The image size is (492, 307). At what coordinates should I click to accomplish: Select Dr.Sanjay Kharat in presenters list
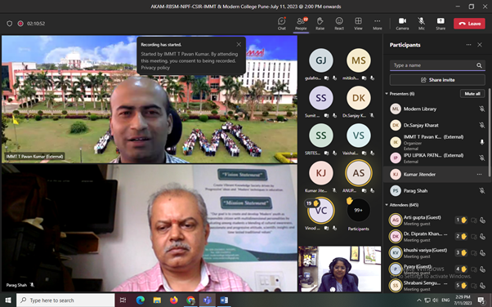pyautogui.click(x=436, y=126)
